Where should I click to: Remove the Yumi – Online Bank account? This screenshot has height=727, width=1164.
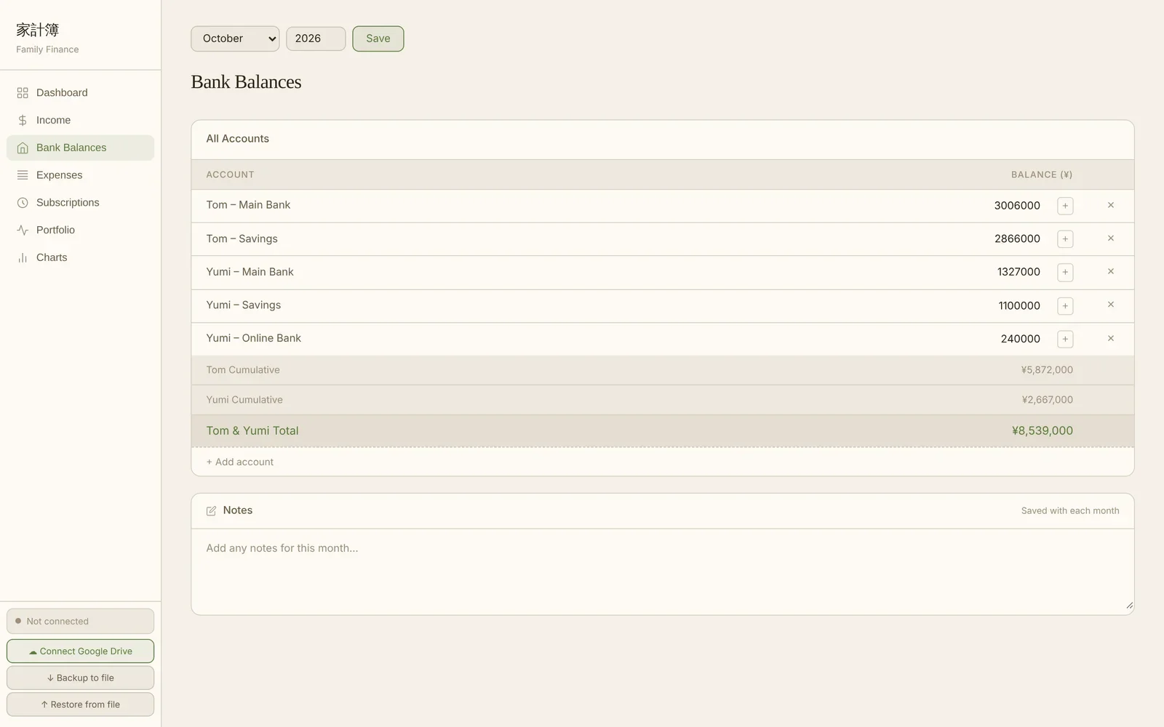coord(1111,338)
